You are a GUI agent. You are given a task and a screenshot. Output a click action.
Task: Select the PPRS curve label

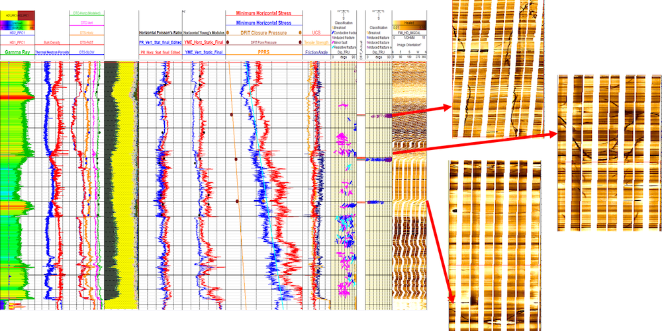click(x=264, y=51)
